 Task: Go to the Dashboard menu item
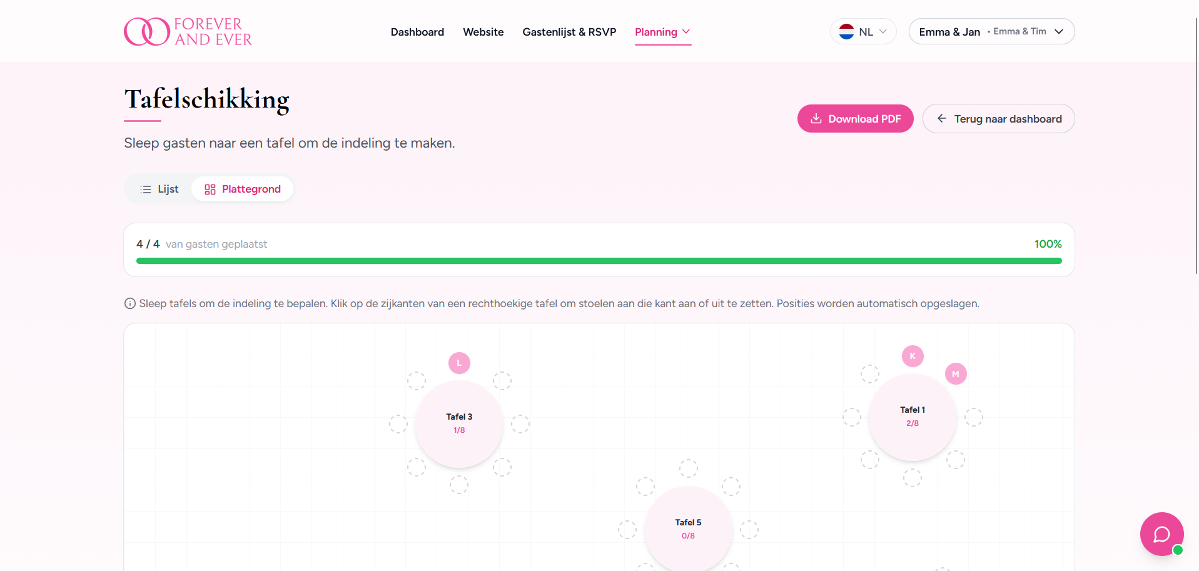417,32
